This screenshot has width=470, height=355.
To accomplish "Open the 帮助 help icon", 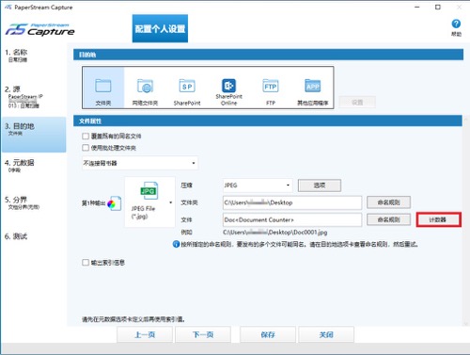I will click(456, 27).
